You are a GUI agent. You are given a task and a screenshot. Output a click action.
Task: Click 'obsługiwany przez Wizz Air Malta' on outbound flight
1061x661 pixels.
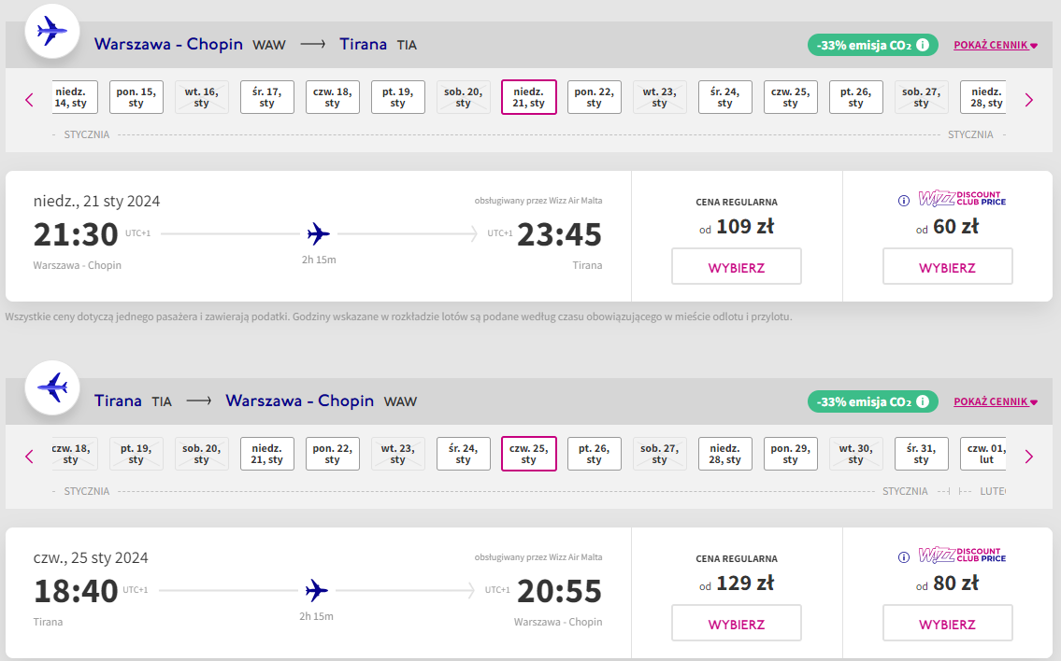tap(538, 201)
